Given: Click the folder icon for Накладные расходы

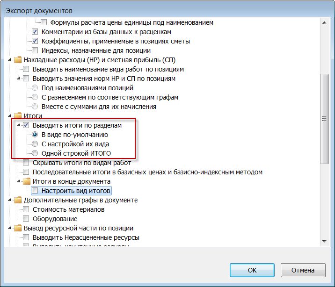Looking at the screenshot, I should 18,60.
